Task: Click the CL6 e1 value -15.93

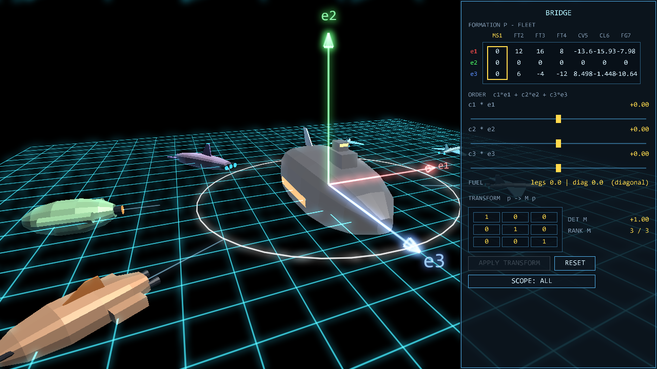Action: point(604,51)
